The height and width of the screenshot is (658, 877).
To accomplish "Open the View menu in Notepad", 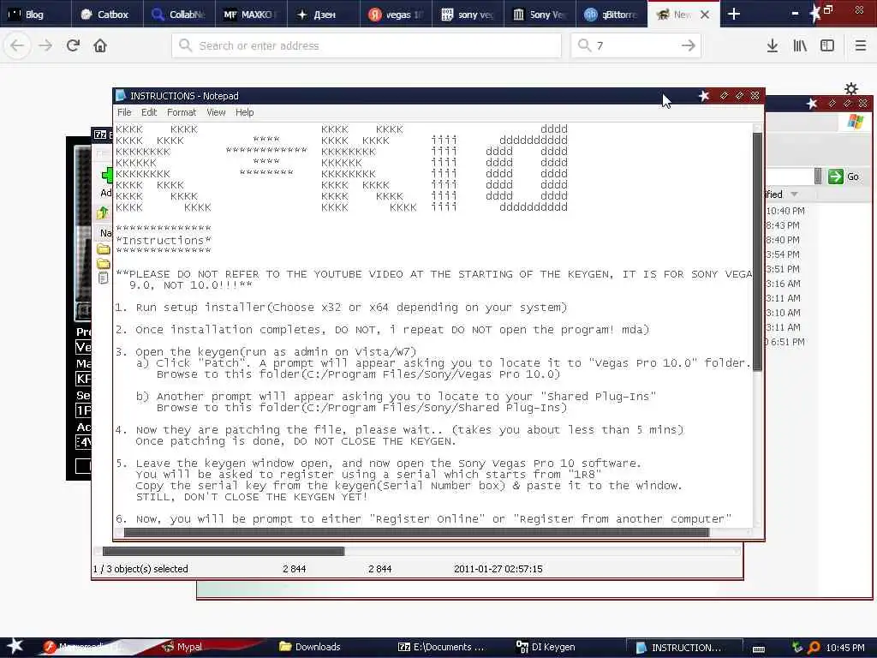I will click(216, 112).
